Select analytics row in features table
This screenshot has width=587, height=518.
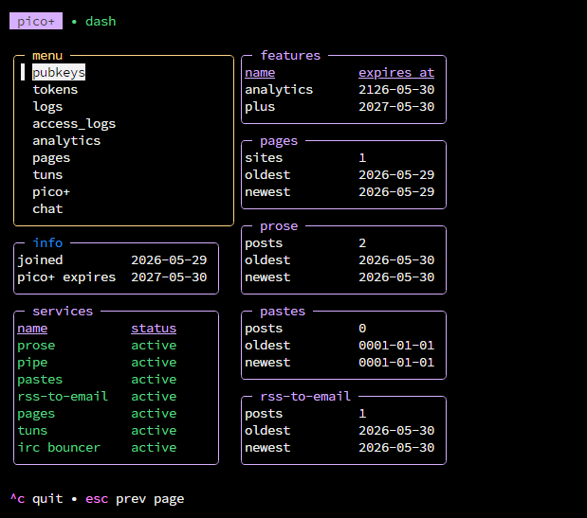click(339, 89)
